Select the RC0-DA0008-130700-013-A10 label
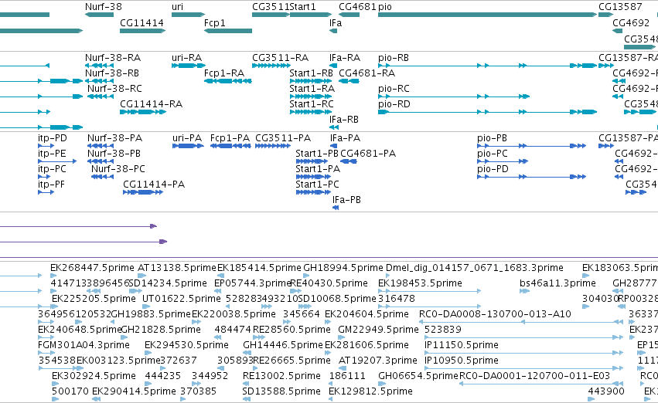Viewport: 658px width, 403px height. (x=495, y=314)
